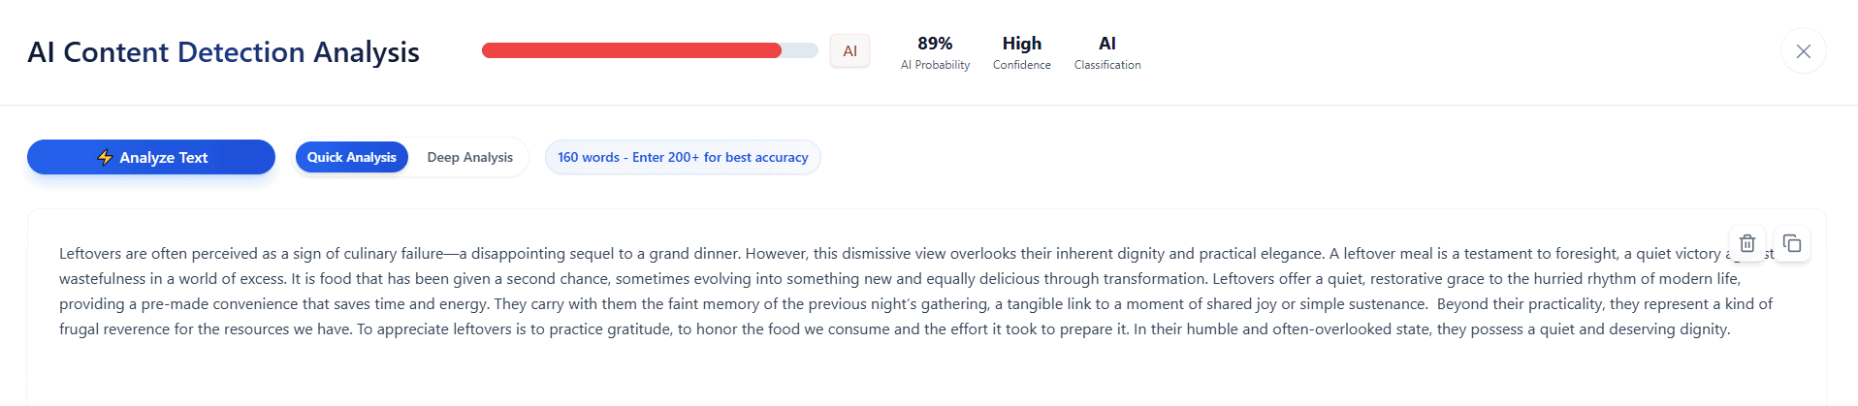This screenshot has width=1858, height=406.
Task: Switch to Deep Analysis mode
Action: (x=469, y=157)
